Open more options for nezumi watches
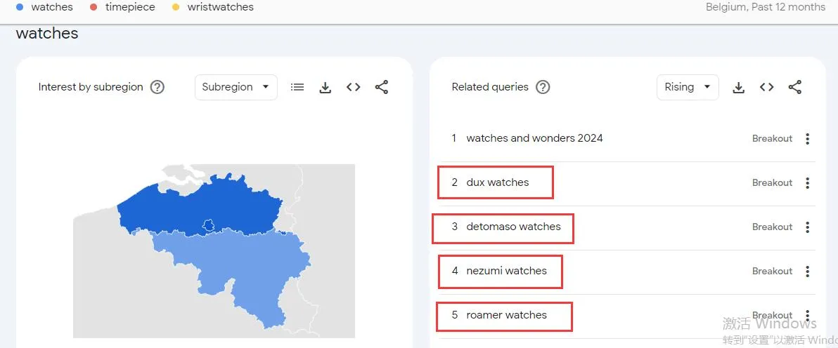Viewport: 838px width, 348px height. pos(807,272)
